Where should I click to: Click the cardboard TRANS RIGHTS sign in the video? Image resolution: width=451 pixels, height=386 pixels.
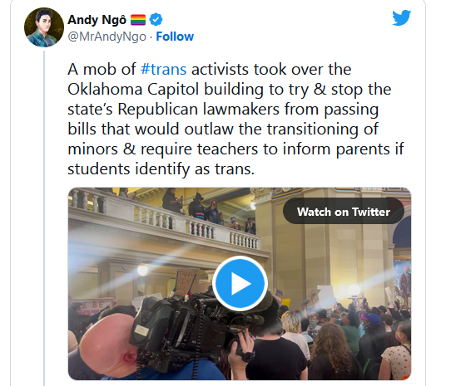tap(187, 281)
